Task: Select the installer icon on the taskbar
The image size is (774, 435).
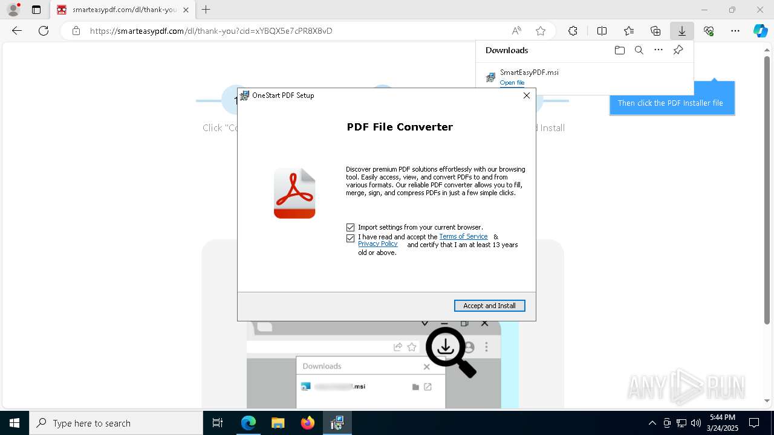Action: pos(337,423)
